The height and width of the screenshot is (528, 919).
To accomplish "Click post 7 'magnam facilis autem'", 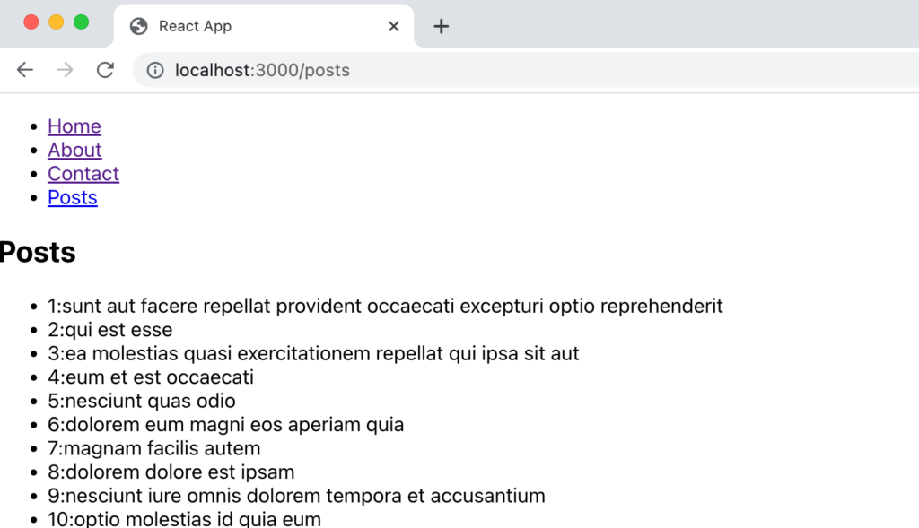I will point(153,448).
